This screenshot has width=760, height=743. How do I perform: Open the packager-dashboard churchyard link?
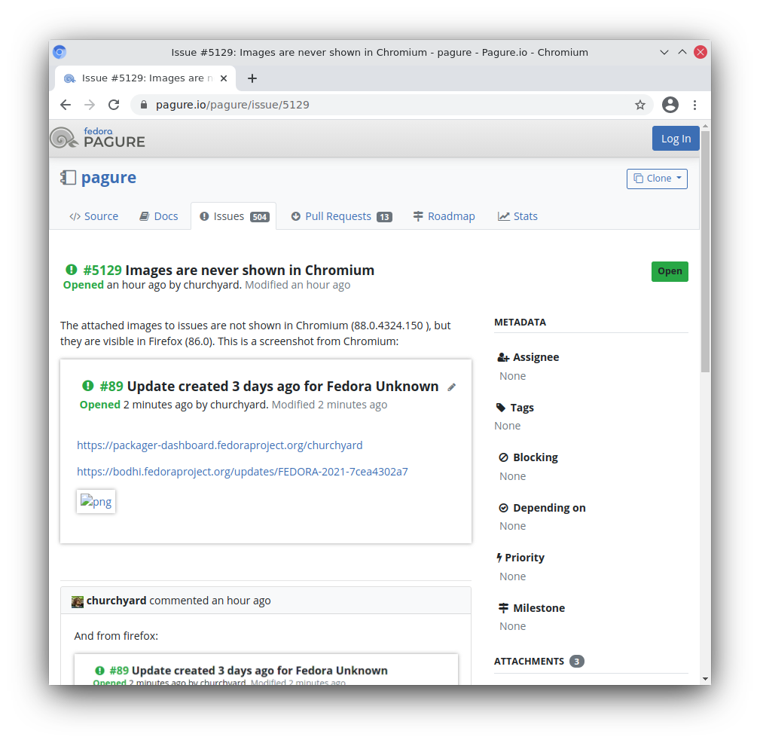pos(220,445)
